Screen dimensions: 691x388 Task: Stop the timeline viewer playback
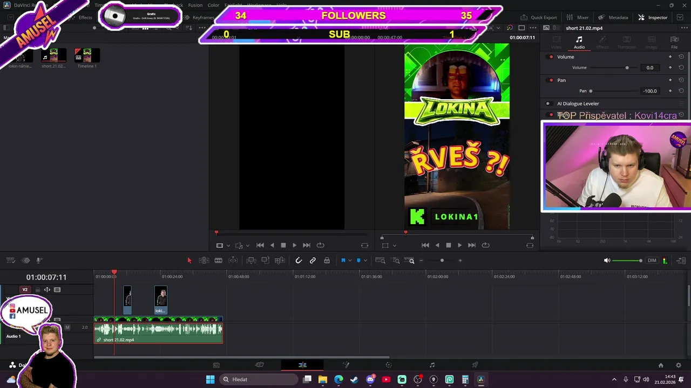pyautogui.click(x=448, y=245)
